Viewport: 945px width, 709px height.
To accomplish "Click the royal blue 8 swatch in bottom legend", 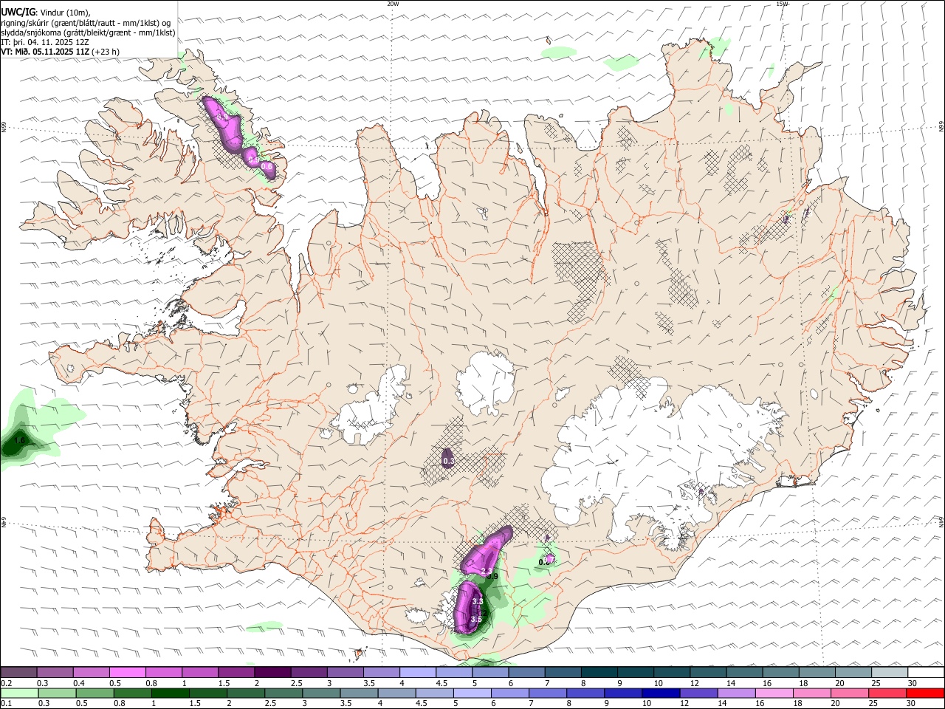I will [x=586, y=693].
